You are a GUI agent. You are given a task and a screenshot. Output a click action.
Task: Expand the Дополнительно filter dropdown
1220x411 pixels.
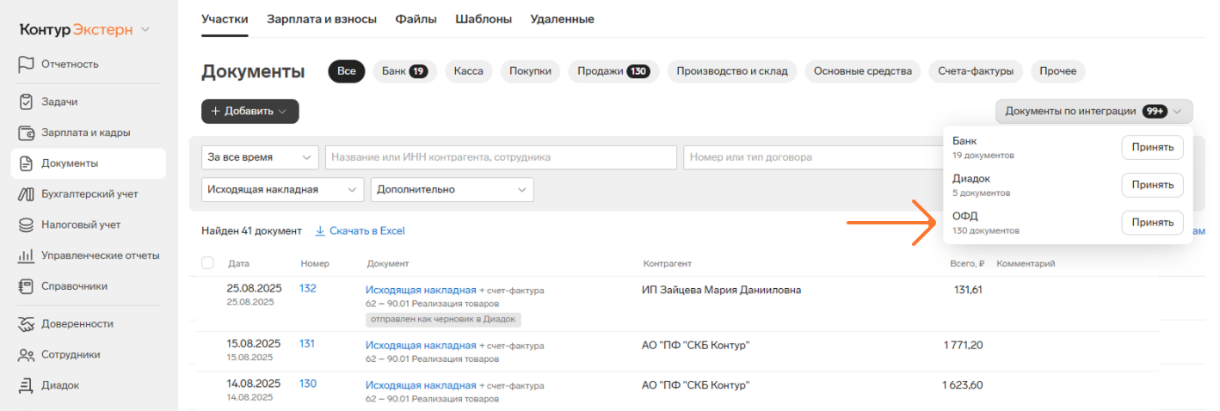[452, 189]
